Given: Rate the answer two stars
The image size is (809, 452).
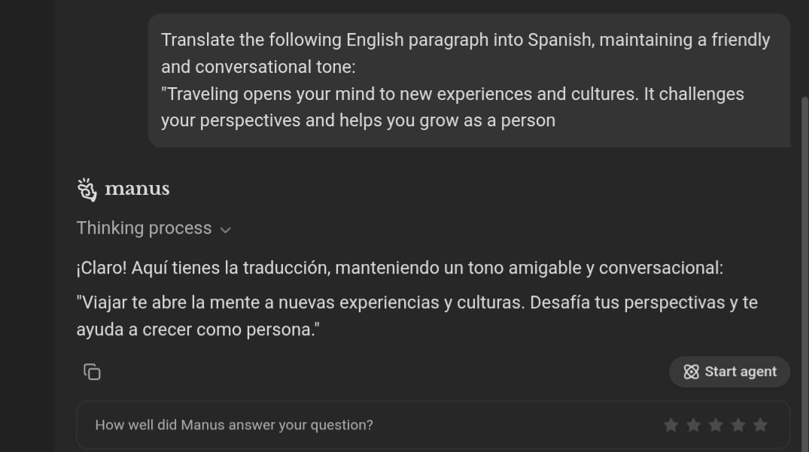Looking at the screenshot, I should tap(693, 425).
